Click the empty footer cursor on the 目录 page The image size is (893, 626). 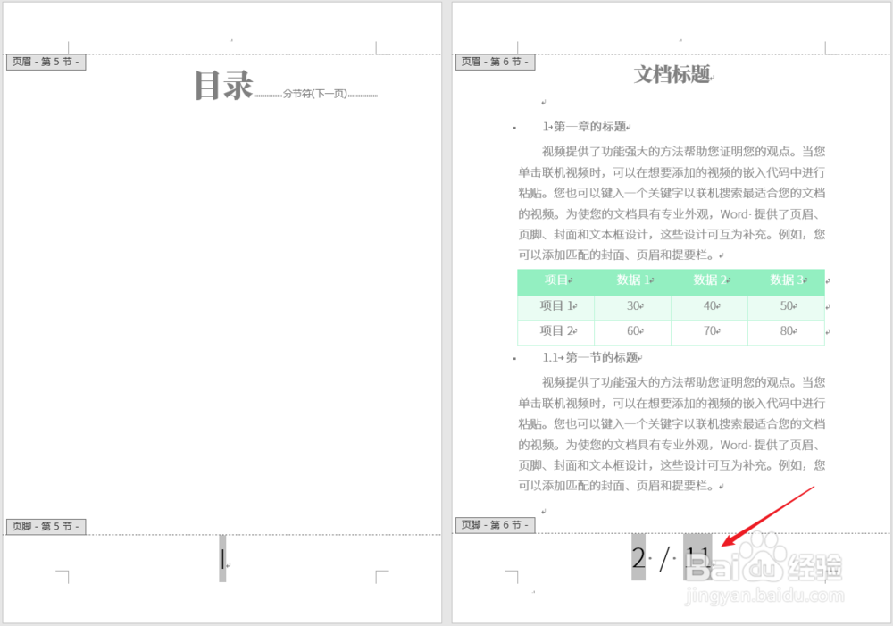[222, 558]
